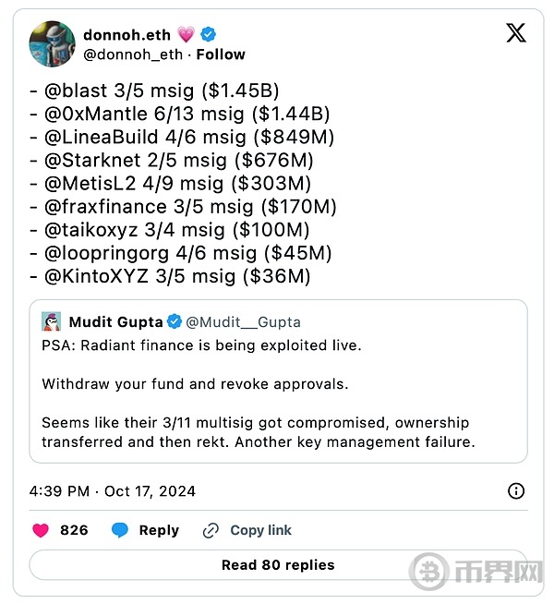This screenshot has width=554, height=604.
Task: Follow the donnoh_eth account
Action: (221, 54)
